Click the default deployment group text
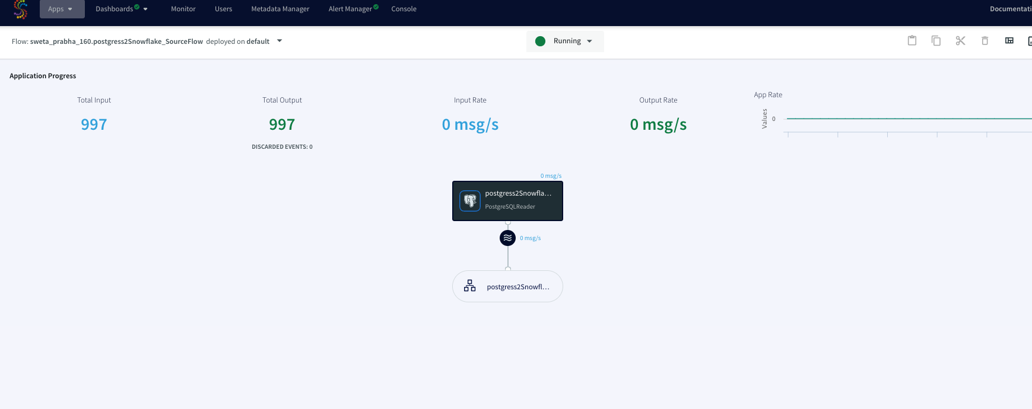 tap(258, 41)
